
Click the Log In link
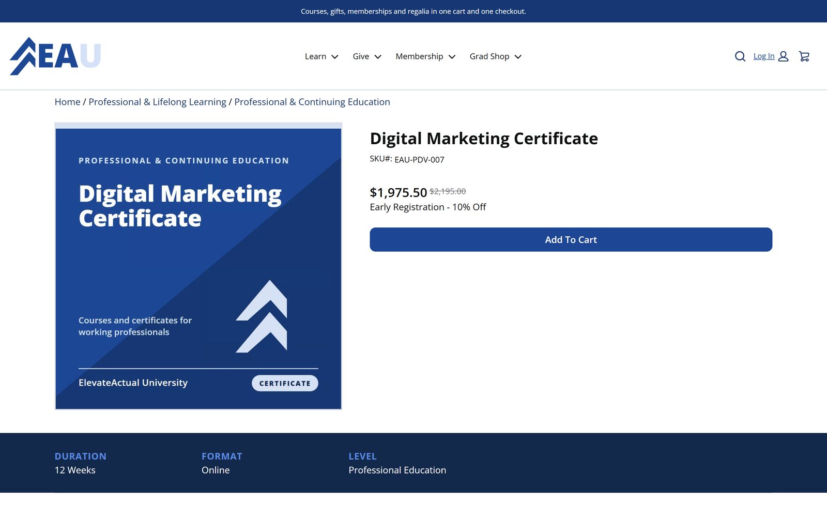(764, 56)
